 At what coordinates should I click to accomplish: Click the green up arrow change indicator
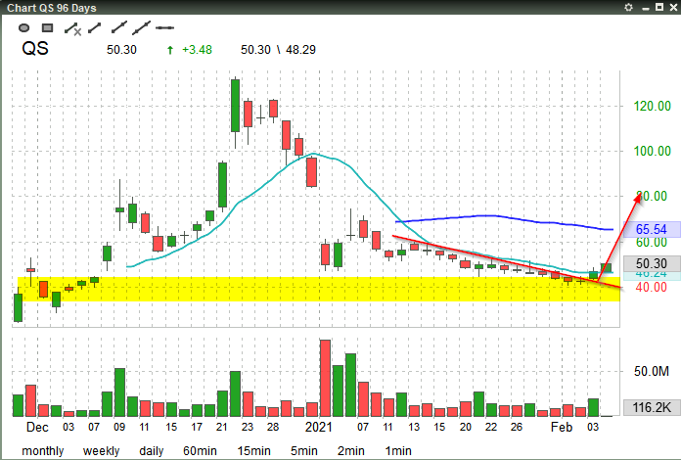170,50
